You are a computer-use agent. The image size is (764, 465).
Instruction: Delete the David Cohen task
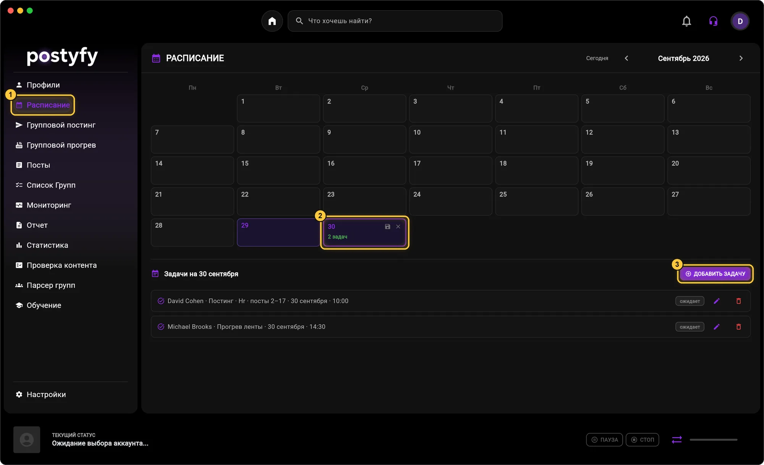[738, 301]
